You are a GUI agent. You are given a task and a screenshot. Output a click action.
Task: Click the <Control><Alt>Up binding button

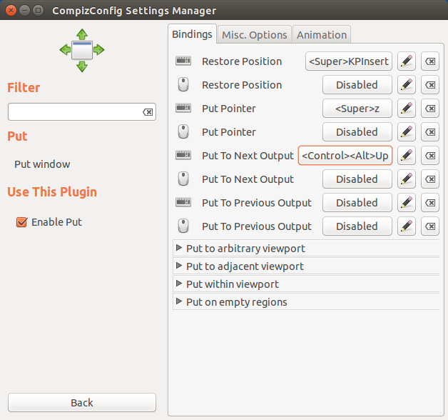coord(345,156)
